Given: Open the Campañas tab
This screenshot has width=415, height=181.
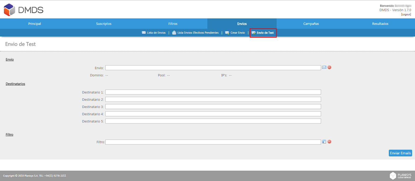Looking at the screenshot, I should [311, 24].
